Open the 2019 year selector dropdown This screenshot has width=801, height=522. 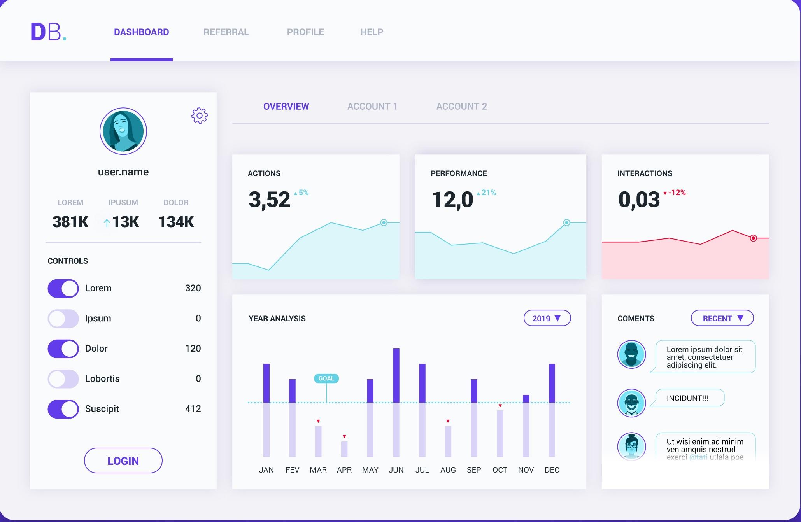(x=547, y=318)
